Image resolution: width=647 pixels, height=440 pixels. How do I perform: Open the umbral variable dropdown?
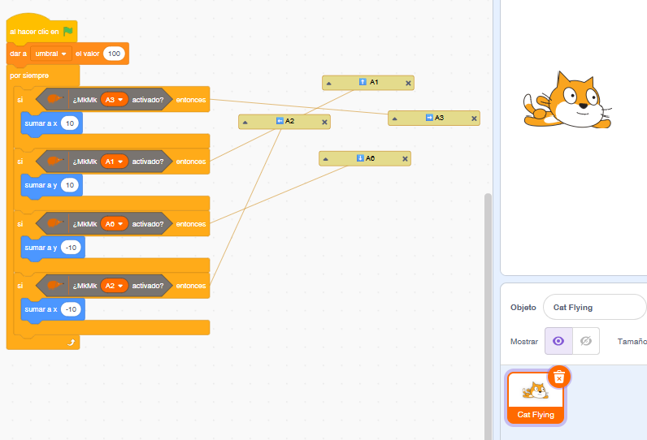pos(51,54)
